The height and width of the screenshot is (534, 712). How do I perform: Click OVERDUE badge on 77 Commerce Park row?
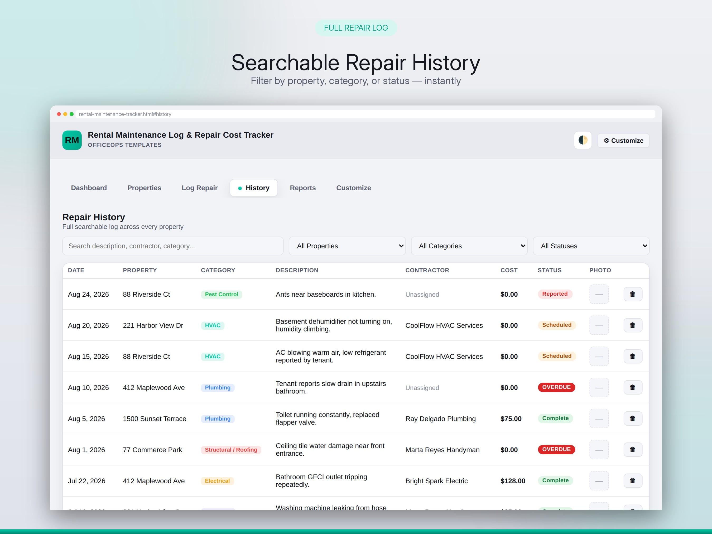[556, 449]
